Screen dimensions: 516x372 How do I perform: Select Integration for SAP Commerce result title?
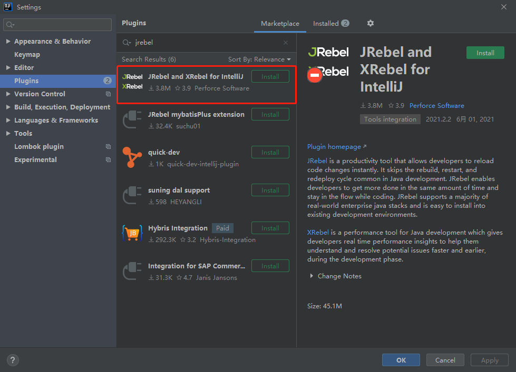197,266
